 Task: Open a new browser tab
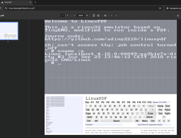pos(35,2)
